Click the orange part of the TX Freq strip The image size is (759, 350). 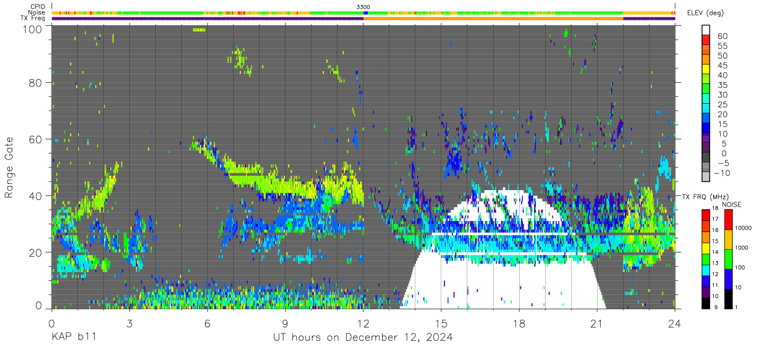493,19
